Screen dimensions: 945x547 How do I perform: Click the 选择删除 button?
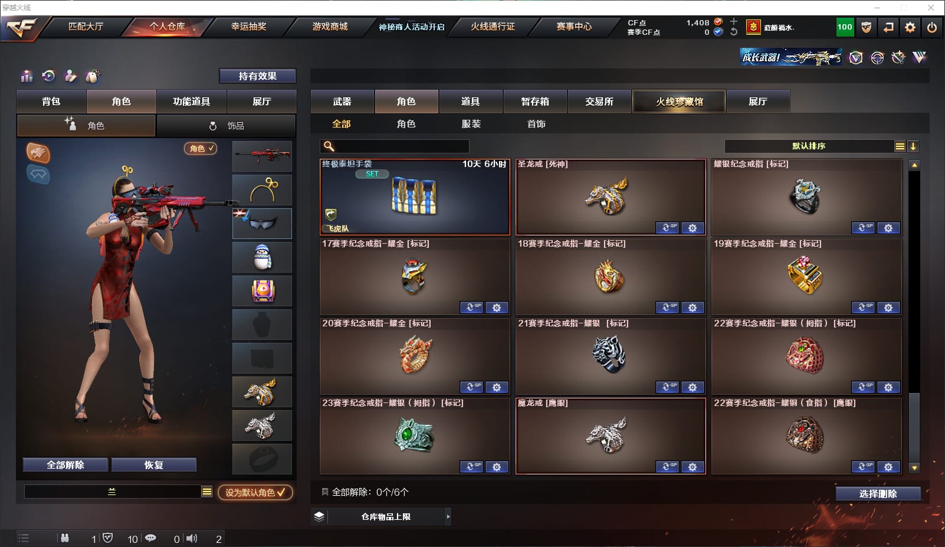click(x=878, y=494)
